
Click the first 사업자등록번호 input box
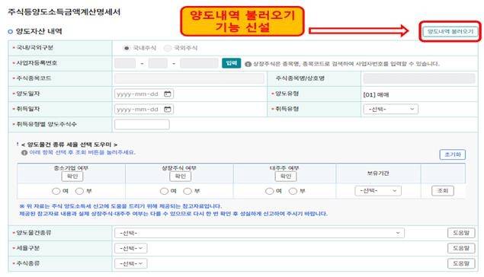point(125,63)
